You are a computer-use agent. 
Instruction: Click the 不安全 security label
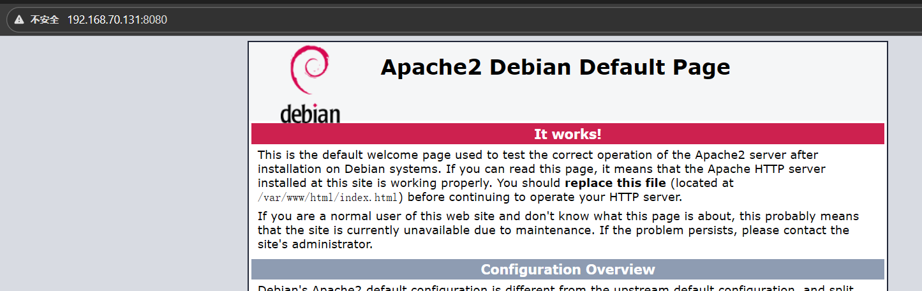click(45, 20)
